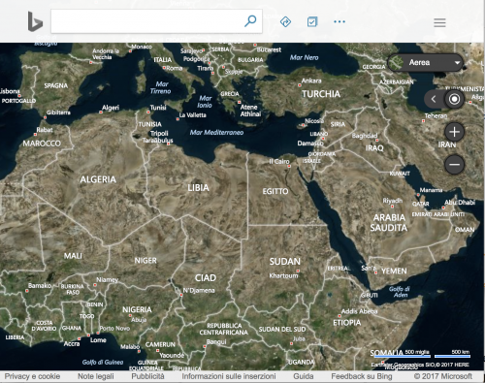Open the directions icon
This screenshot has height=383, width=485.
285,21
